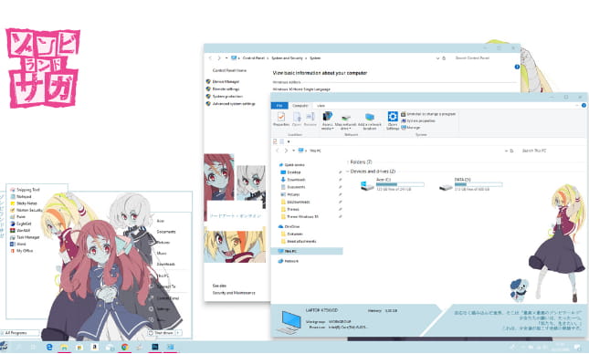This screenshot has height=354, width=589.
Task: Open the Map network drive dropdown
Action: 345,120
